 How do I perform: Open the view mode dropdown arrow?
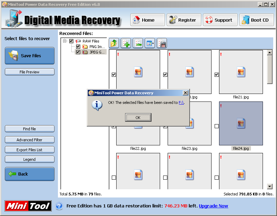pos(153,43)
